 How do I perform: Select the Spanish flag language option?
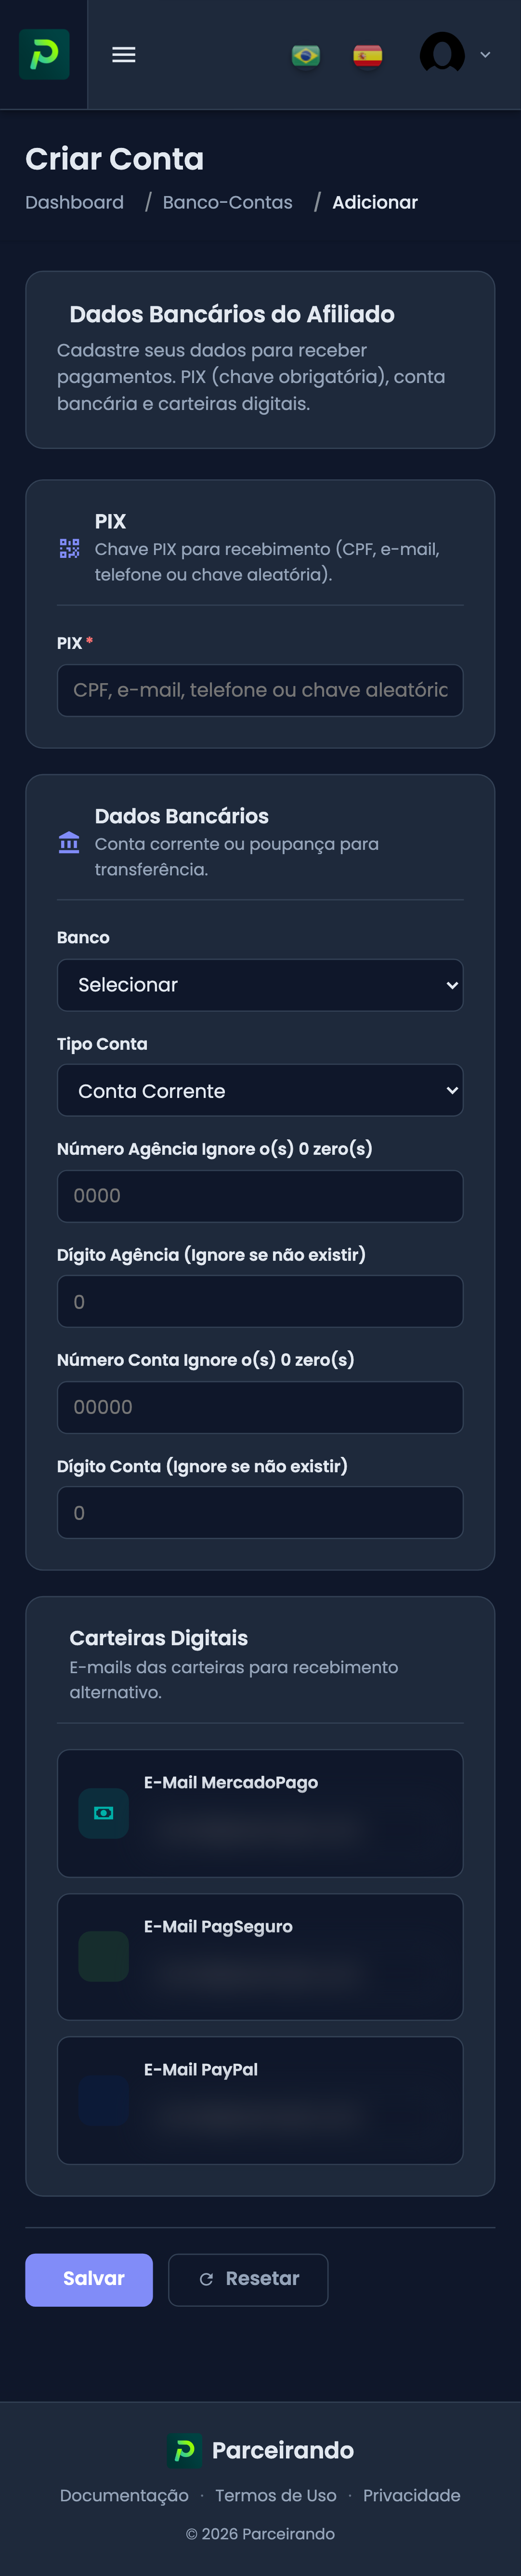(x=367, y=55)
